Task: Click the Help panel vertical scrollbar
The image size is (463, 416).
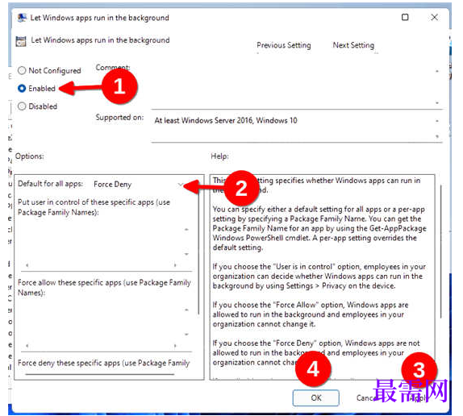Action: (x=441, y=252)
